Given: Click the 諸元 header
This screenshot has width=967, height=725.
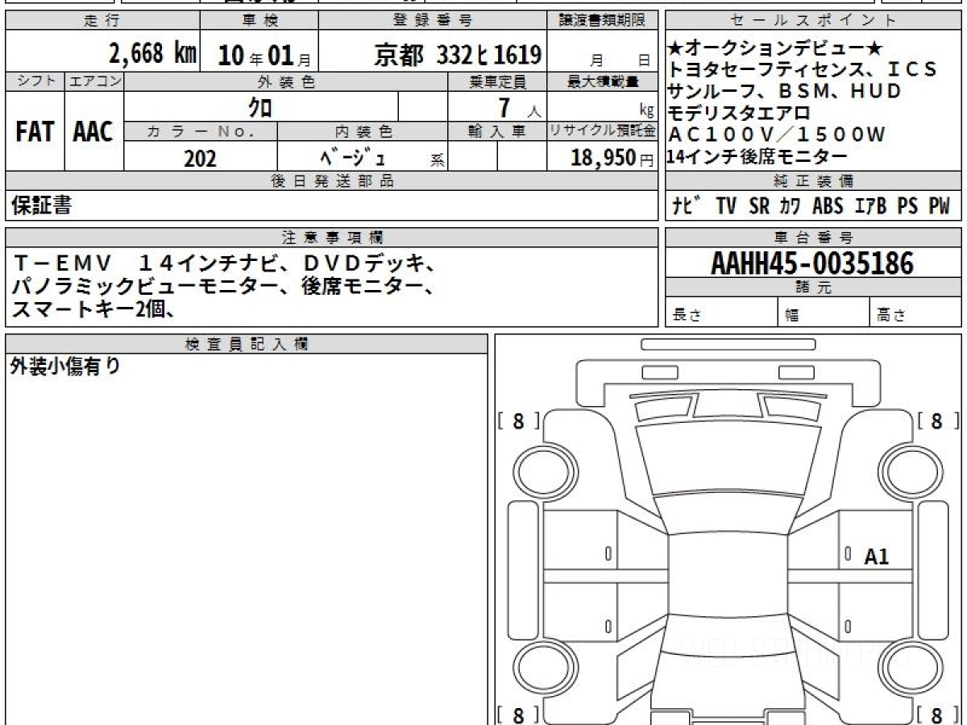Looking at the screenshot, I should (x=813, y=288).
